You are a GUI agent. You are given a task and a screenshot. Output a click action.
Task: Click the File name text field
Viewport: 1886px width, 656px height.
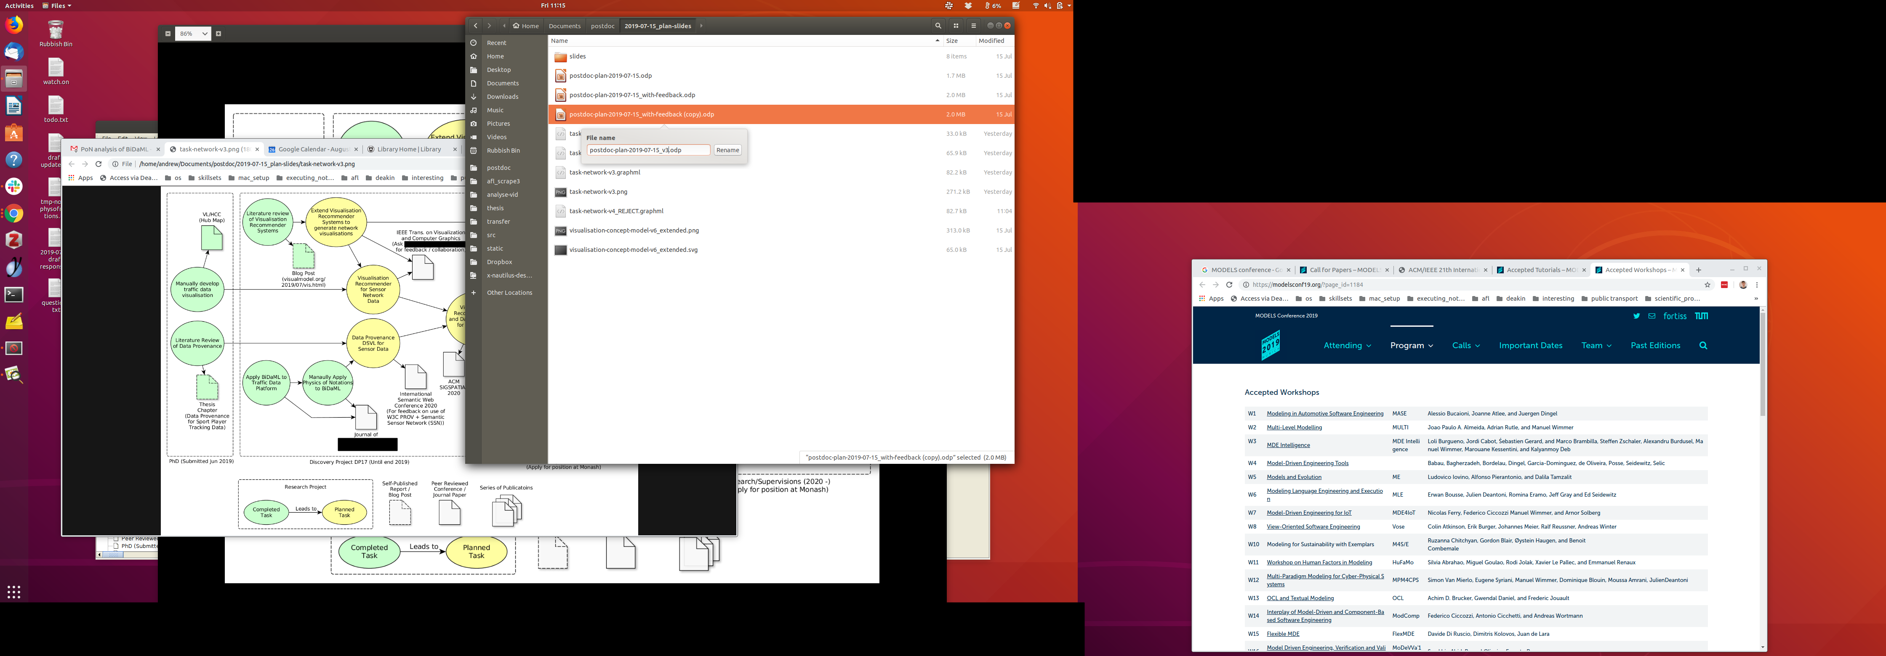(x=647, y=150)
